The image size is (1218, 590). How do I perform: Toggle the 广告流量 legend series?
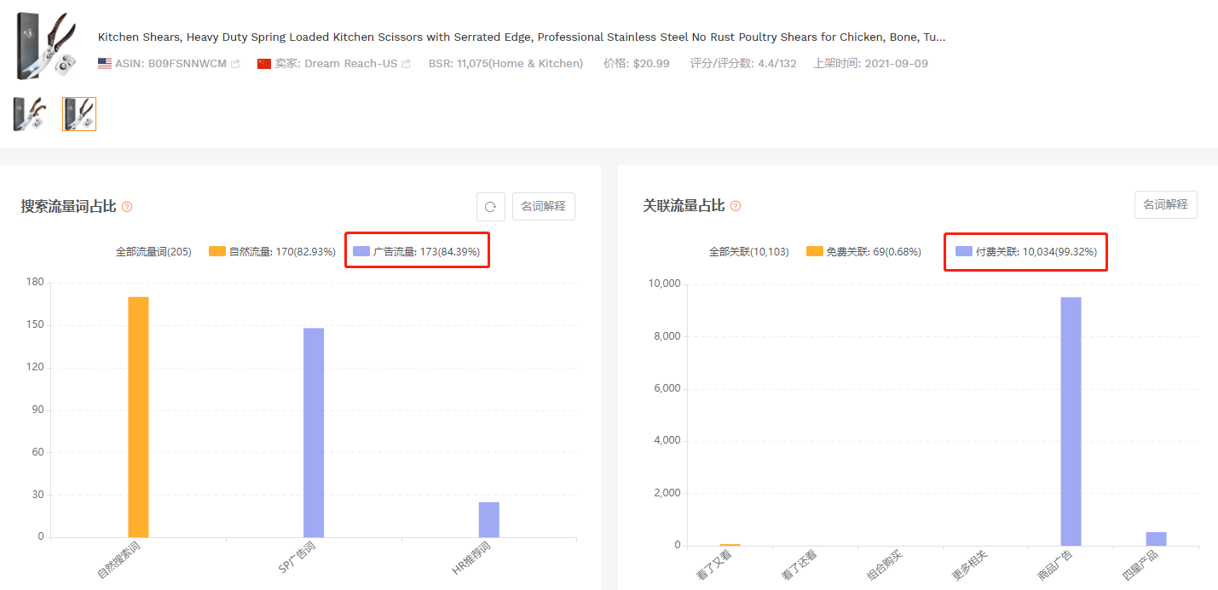click(x=418, y=252)
